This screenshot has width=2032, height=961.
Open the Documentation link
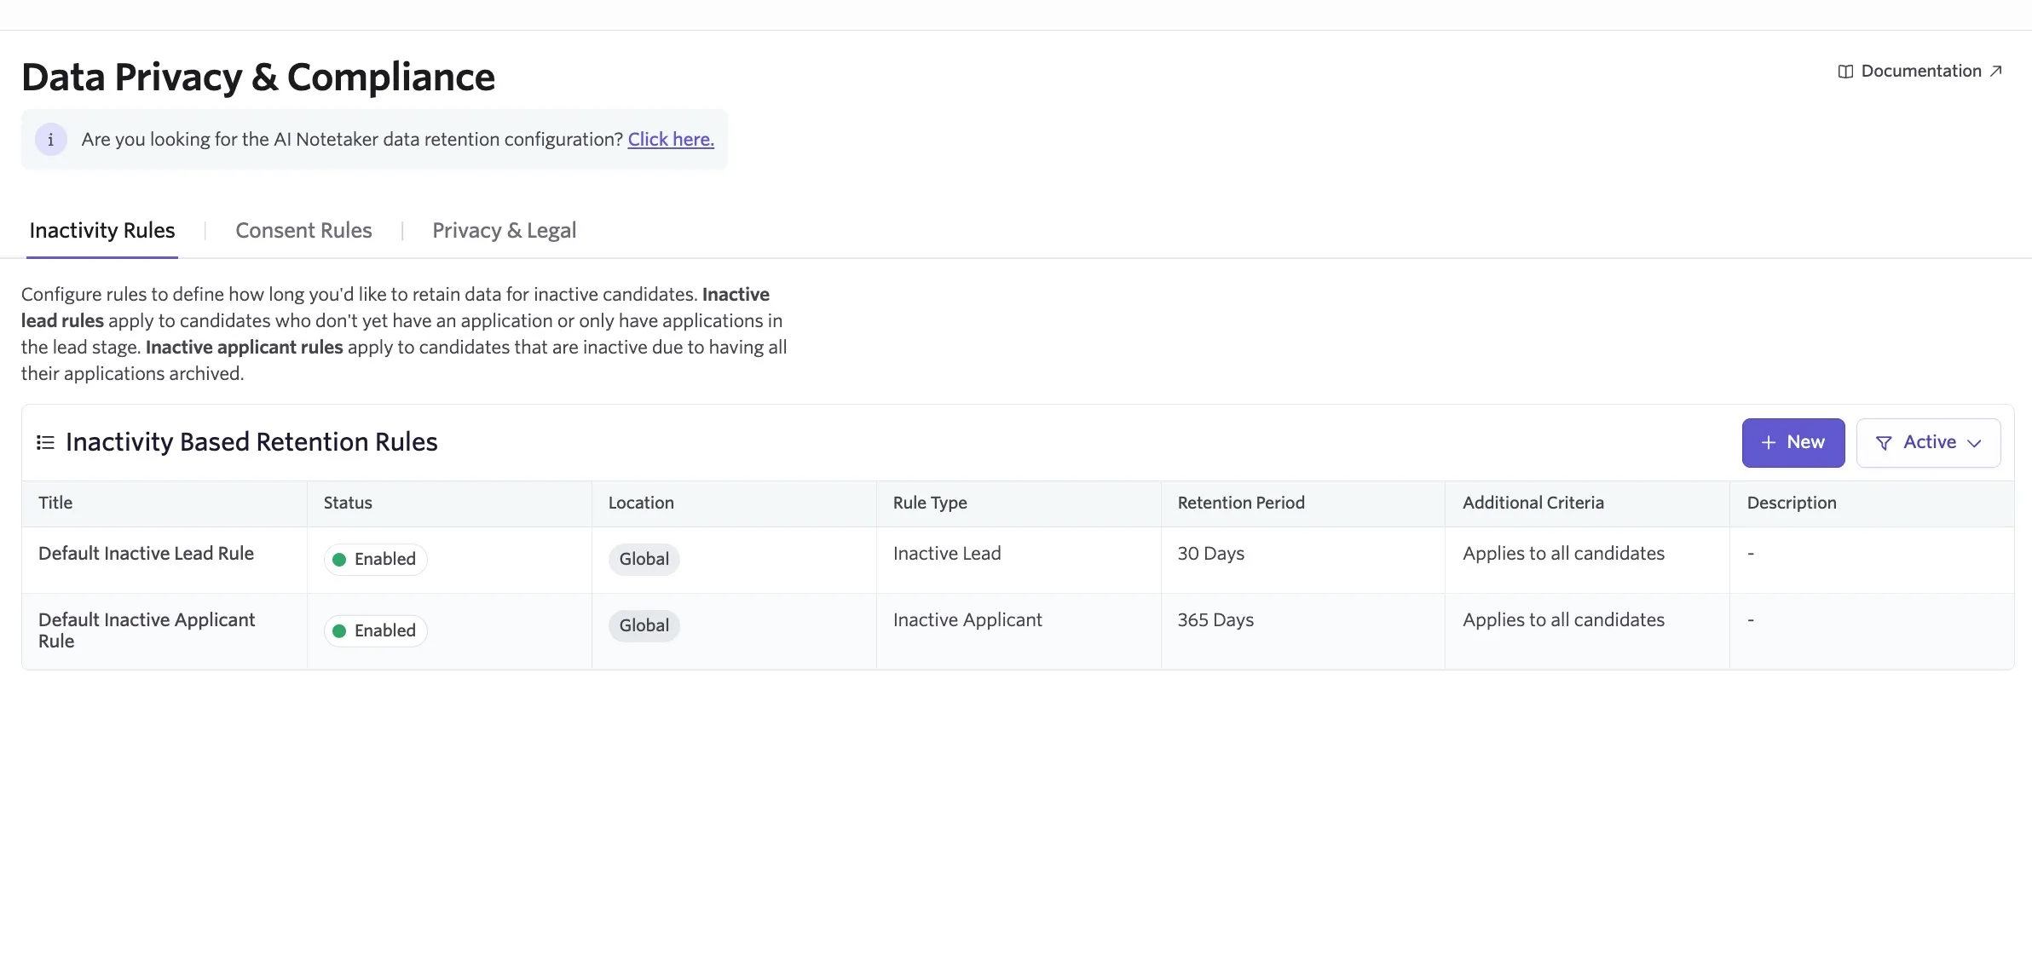point(1920,72)
